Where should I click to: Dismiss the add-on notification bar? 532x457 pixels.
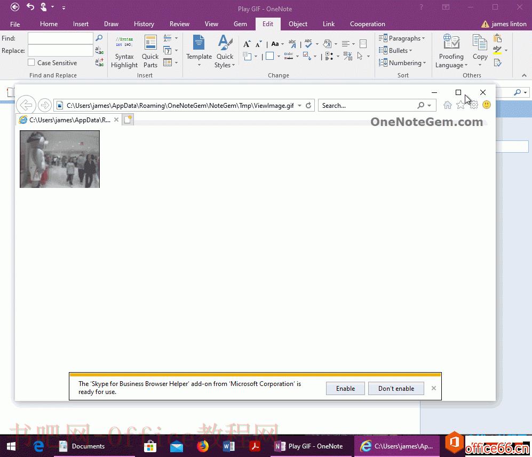click(x=434, y=388)
